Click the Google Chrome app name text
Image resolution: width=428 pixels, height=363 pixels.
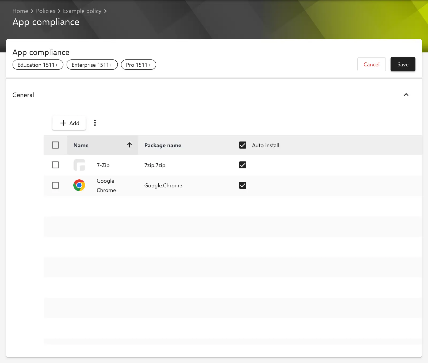point(106,186)
